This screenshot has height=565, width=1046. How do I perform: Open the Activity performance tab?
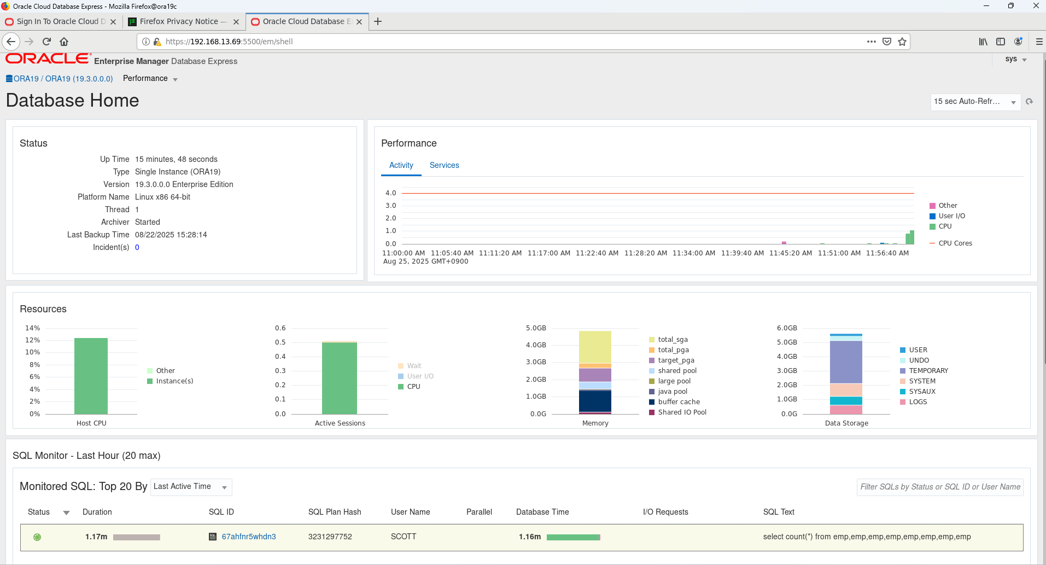point(401,165)
